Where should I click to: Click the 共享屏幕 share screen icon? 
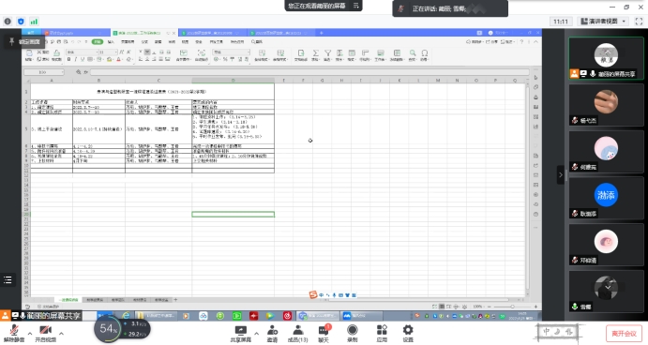(x=240, y=334)
